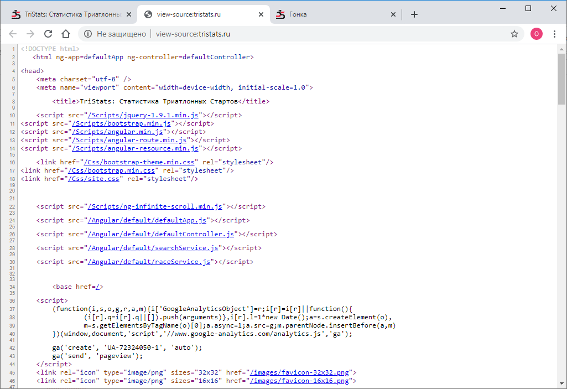567x389 pixels.
Task: Reload the view-source page
Action: click(48, 34)
